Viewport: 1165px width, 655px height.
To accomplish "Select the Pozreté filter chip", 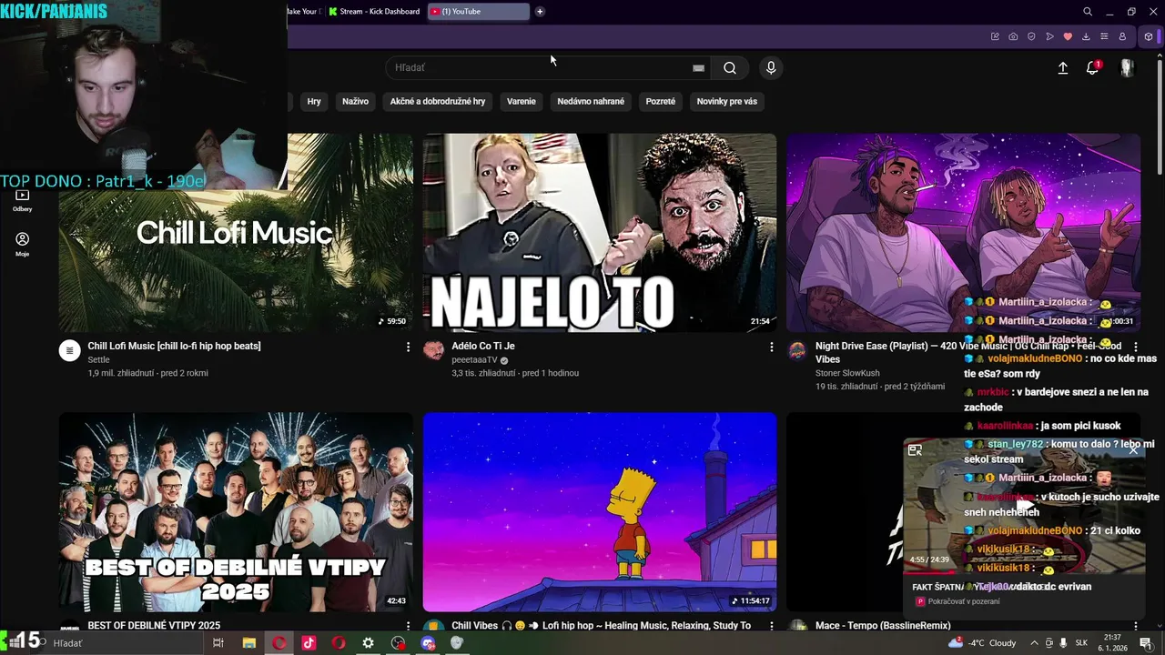I will 661,101.
